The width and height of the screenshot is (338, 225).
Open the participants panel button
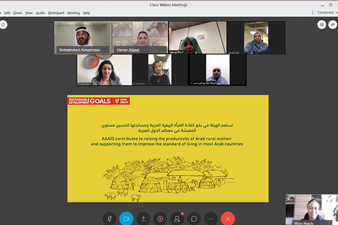(x=177, y=219)
